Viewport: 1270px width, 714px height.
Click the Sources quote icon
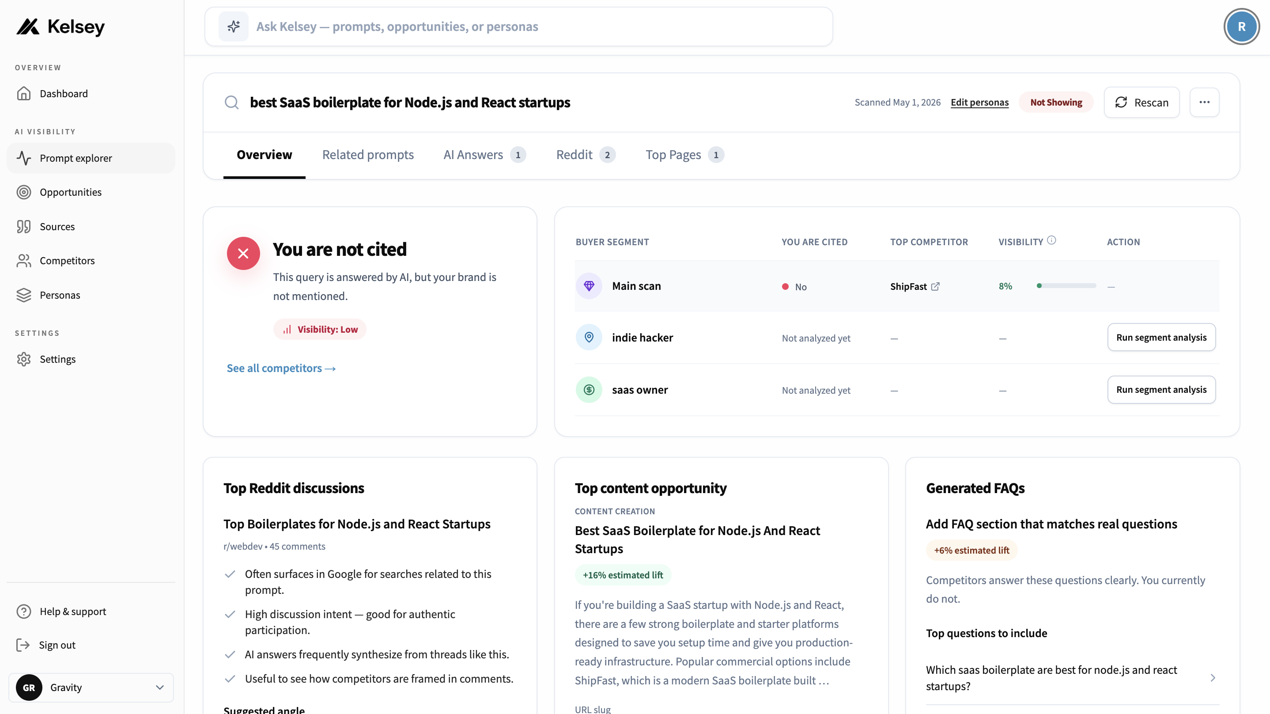24,227
